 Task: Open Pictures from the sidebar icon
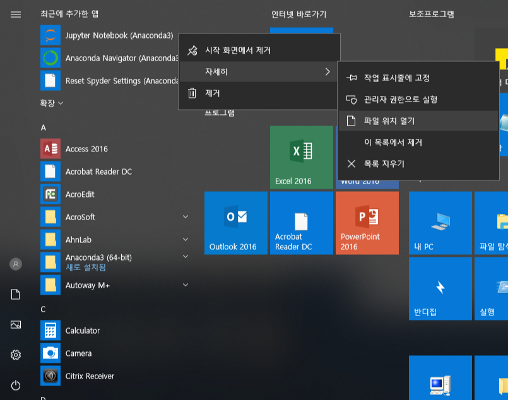pyautogui.click(x=16, y=324)
